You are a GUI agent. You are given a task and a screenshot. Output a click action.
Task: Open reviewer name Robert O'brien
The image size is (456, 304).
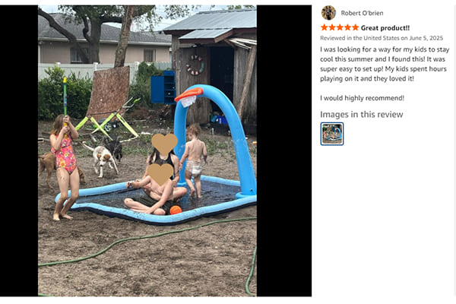[362, 13]
